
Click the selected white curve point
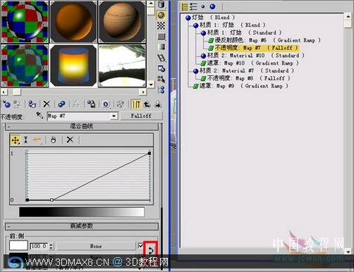click(51, 200)
